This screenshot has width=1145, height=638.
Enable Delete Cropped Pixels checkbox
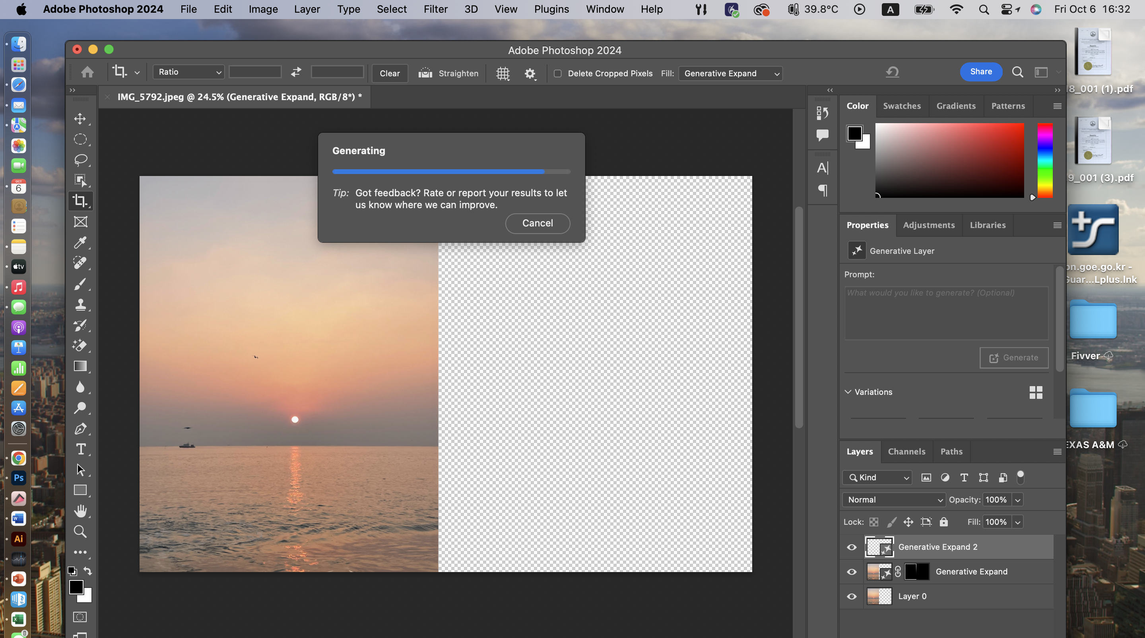pyautogui.click(x=557, y=73)
